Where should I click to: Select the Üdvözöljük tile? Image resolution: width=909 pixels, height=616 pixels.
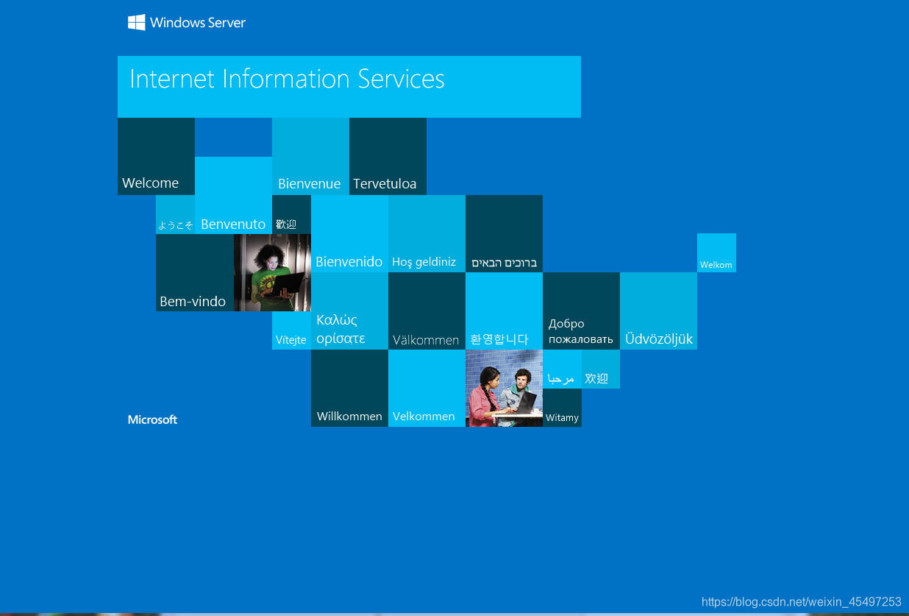658,311
